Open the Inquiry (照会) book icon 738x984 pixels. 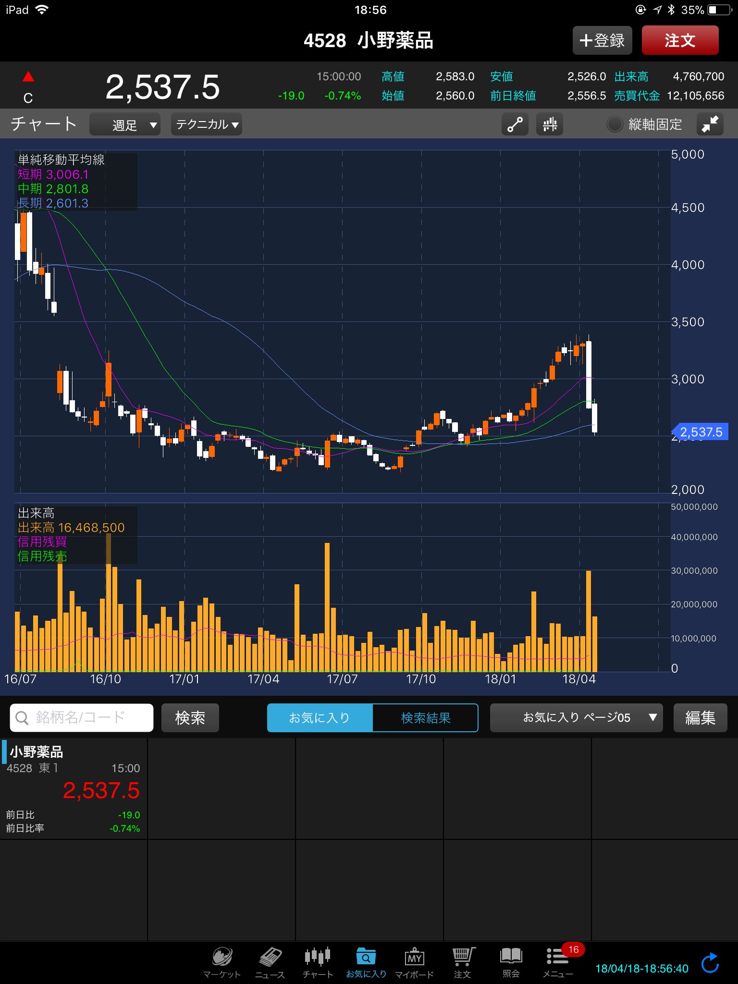click(511, 962)
